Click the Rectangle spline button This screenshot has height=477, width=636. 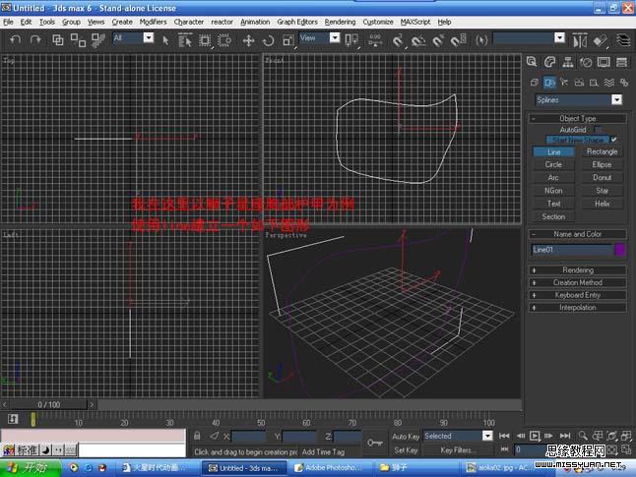[602, 151]
